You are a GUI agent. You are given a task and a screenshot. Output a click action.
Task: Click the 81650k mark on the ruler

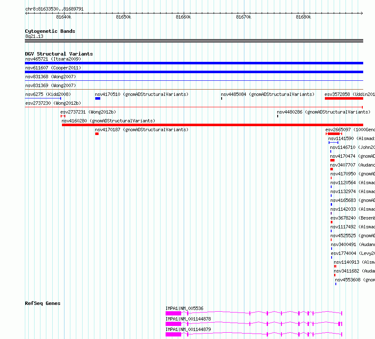pos(123,17)
